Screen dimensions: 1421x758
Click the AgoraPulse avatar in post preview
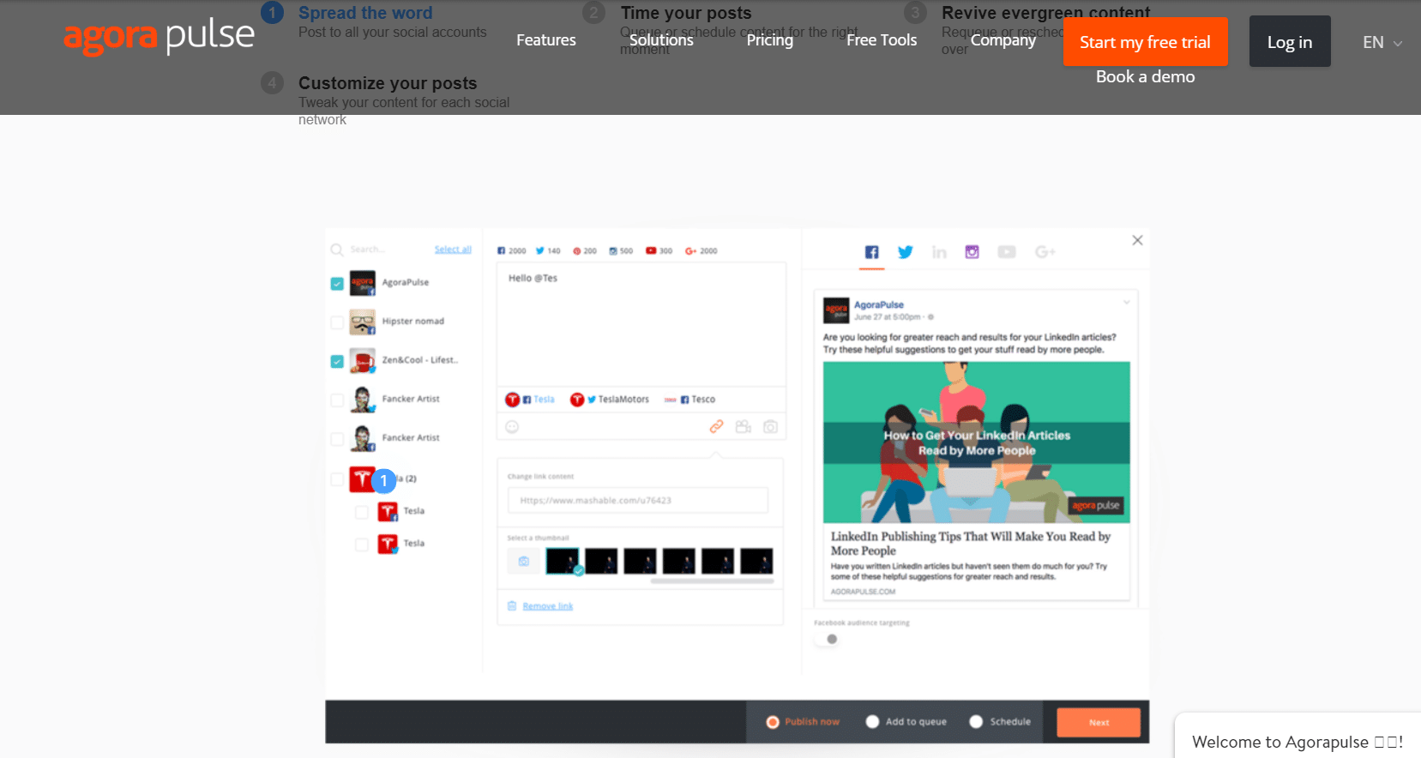[836, 310]
